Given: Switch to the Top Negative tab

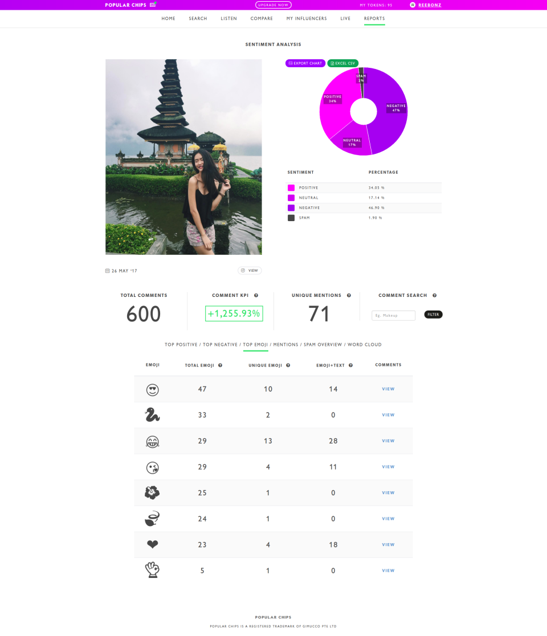Looking at the screenshot, I should 220,345.
